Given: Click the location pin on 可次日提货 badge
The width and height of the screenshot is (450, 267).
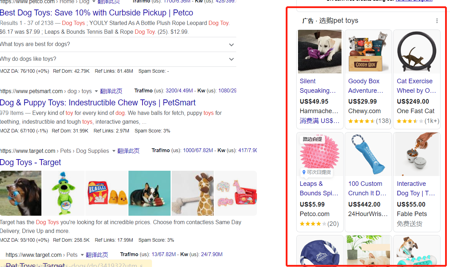Looking at the screenshot, I should [x=304, y=172].
